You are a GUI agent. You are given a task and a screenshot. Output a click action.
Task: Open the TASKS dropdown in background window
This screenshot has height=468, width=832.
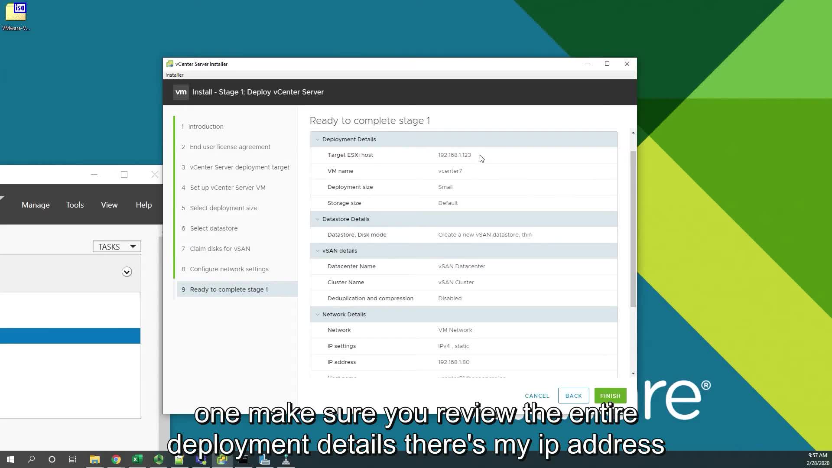(x=117, y=247)
